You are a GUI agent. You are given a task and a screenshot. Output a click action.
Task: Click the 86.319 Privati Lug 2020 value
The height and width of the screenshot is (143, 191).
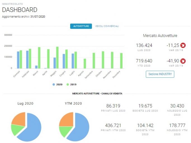click(113, 106)
